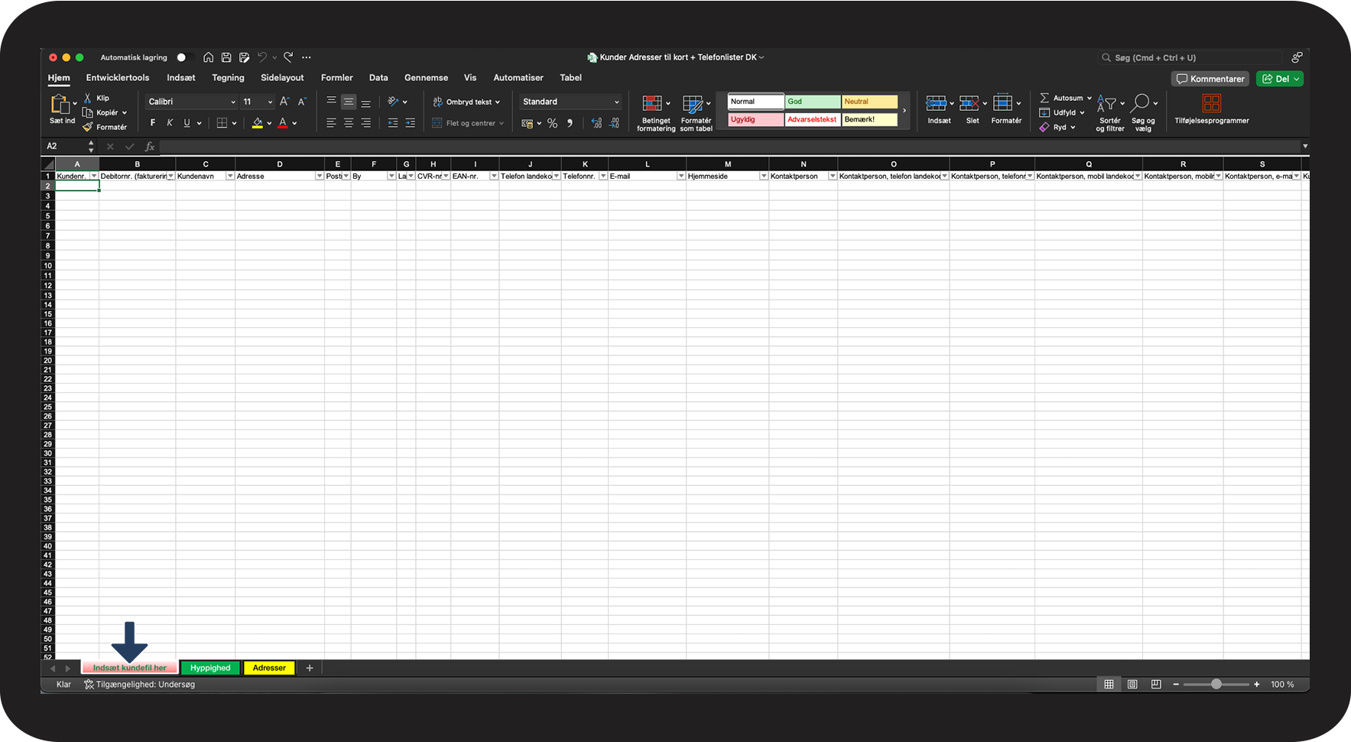This screenshot has width=1351, height=742.
Task: Switch to the Formler ribbon tab
Action: 337,78
